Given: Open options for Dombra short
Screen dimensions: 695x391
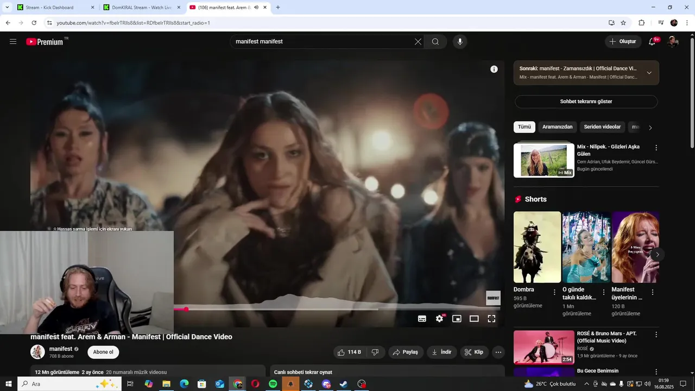Looking at the screenshot, I should tap(554, 292).
